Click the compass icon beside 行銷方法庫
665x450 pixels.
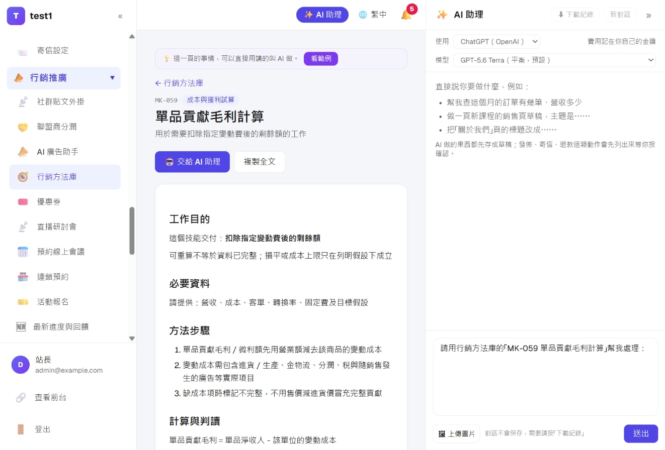pyautogui.click(x=23, y=177)
